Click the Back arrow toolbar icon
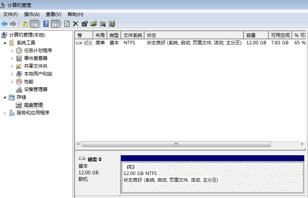This screenshot has height=198, width=308. pyautogui.click(x=4, y=24)
